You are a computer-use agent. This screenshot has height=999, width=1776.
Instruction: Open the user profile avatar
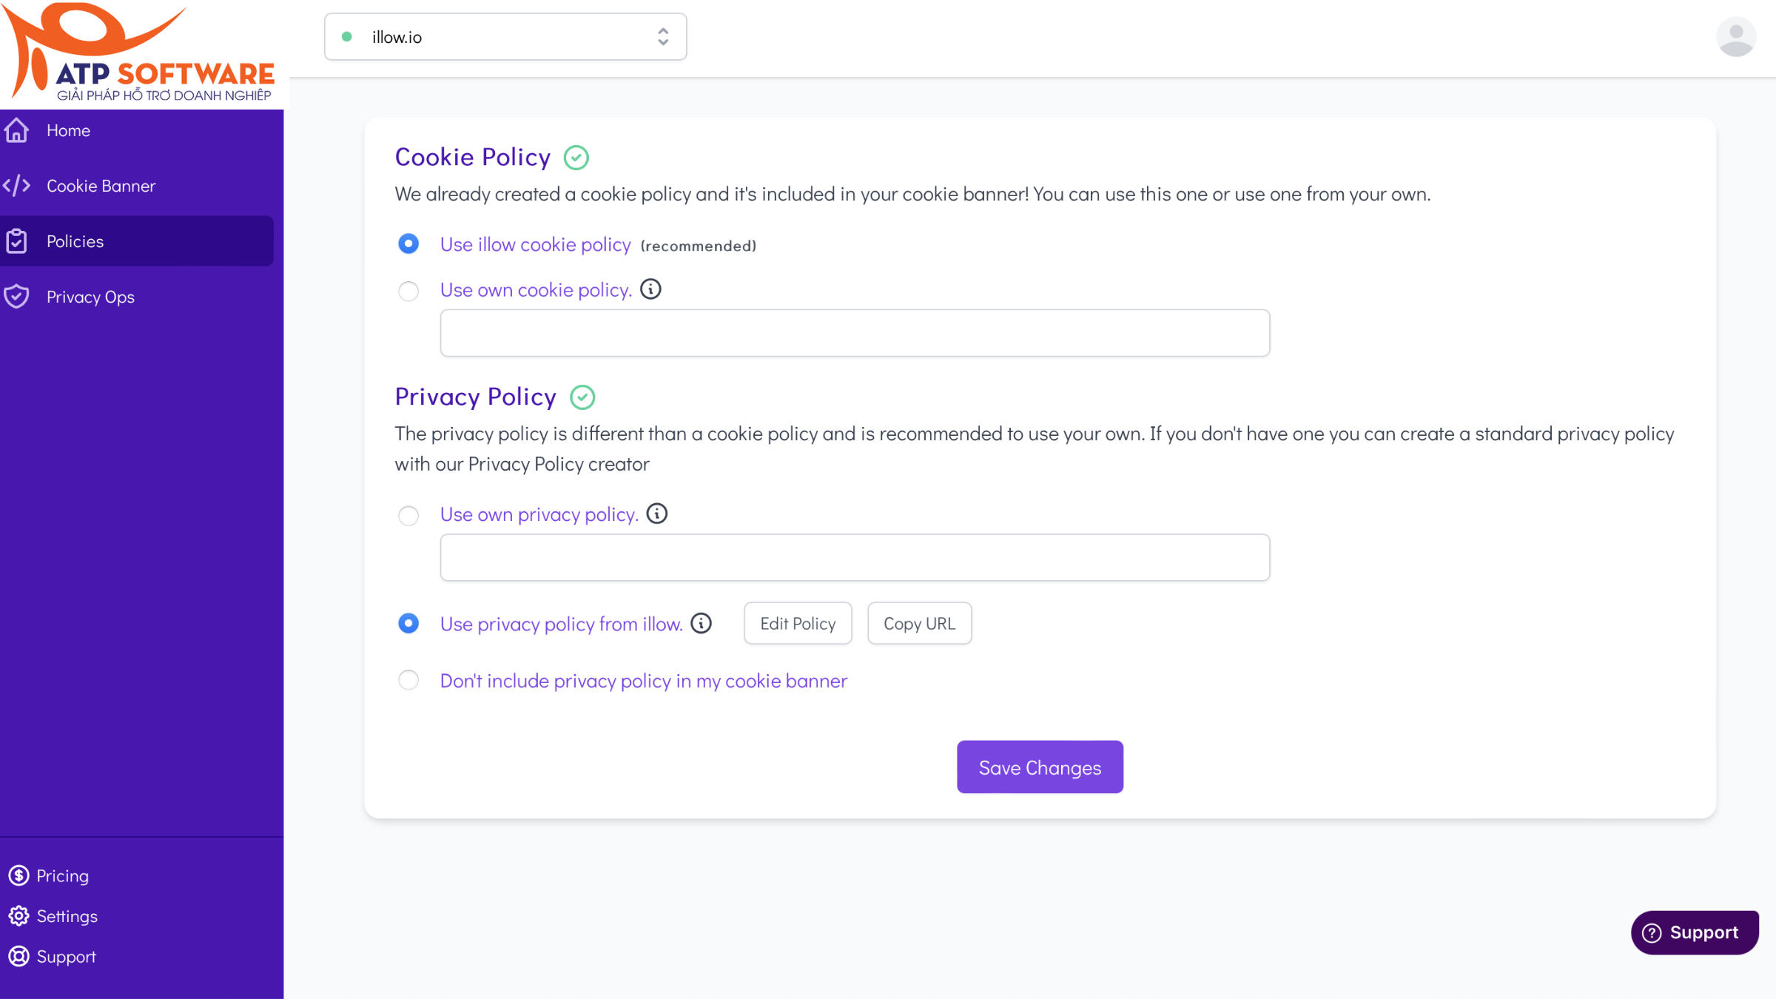pos(1735,36)
